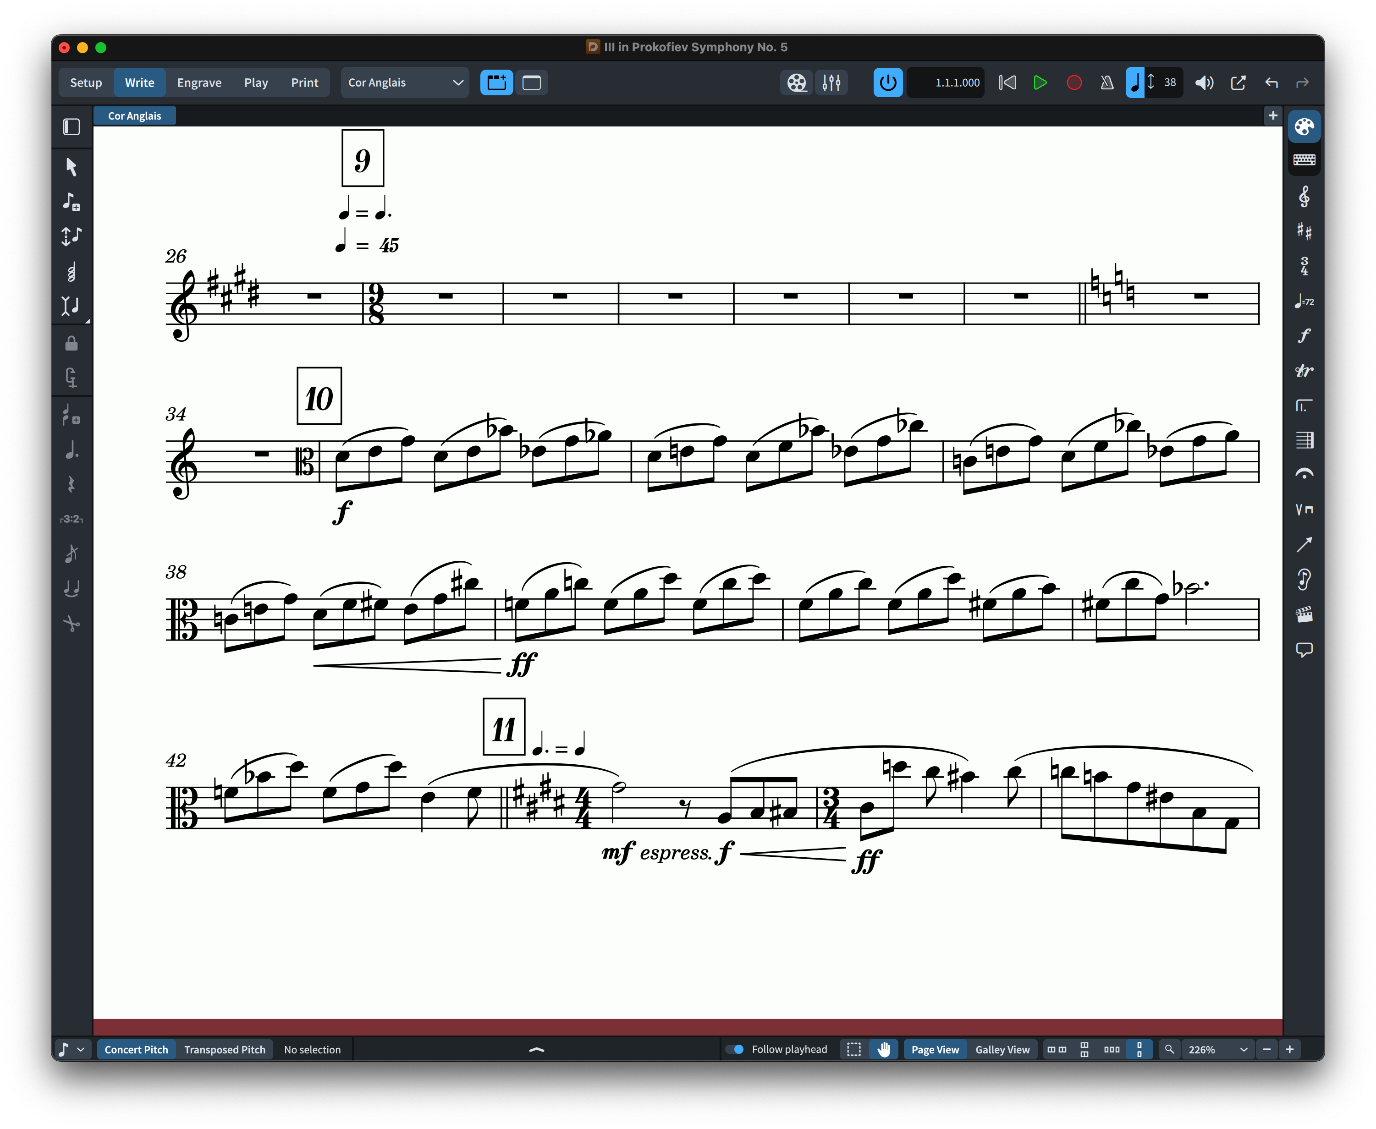Click the tie notes tool

click(72, 589)
